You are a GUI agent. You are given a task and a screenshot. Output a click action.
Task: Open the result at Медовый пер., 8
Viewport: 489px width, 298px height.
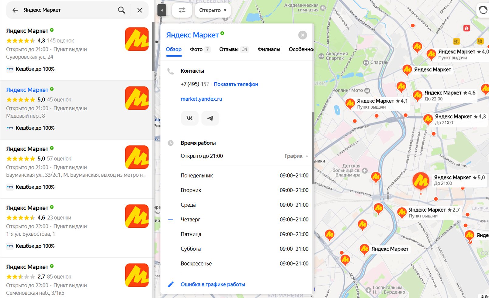pyautogui.click(x=76, y=110)
